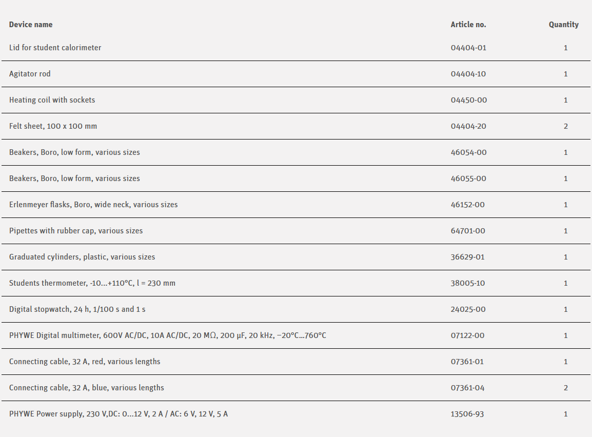Select the blue Connecting cable entry
The image size is (592, 437).
(x=87, y=388)
